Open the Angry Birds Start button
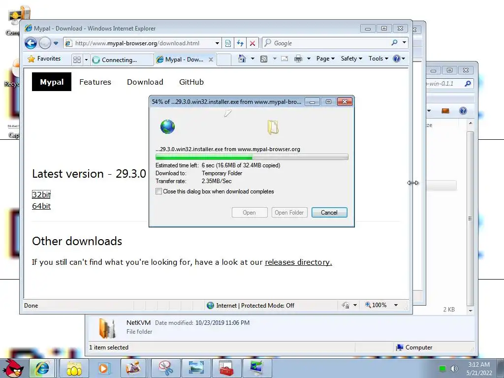504x378 pixels. (x=13, y=368)
